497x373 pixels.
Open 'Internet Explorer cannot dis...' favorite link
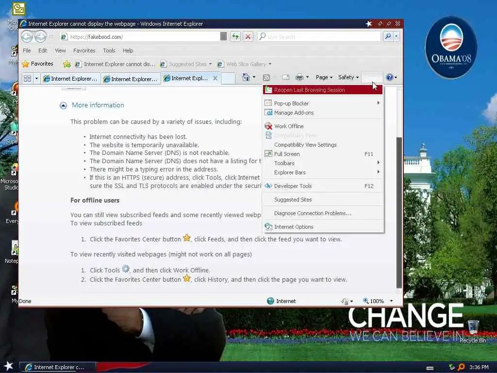point(116,64)
